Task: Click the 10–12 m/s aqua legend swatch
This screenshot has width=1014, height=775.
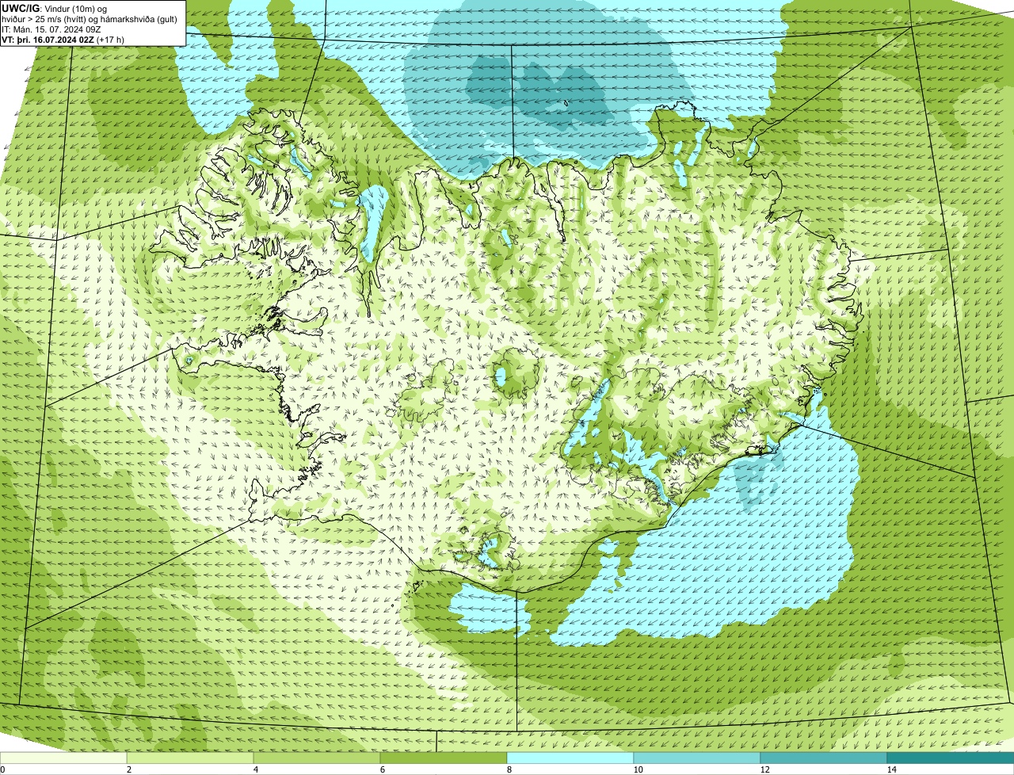Action: coord(697,758)
